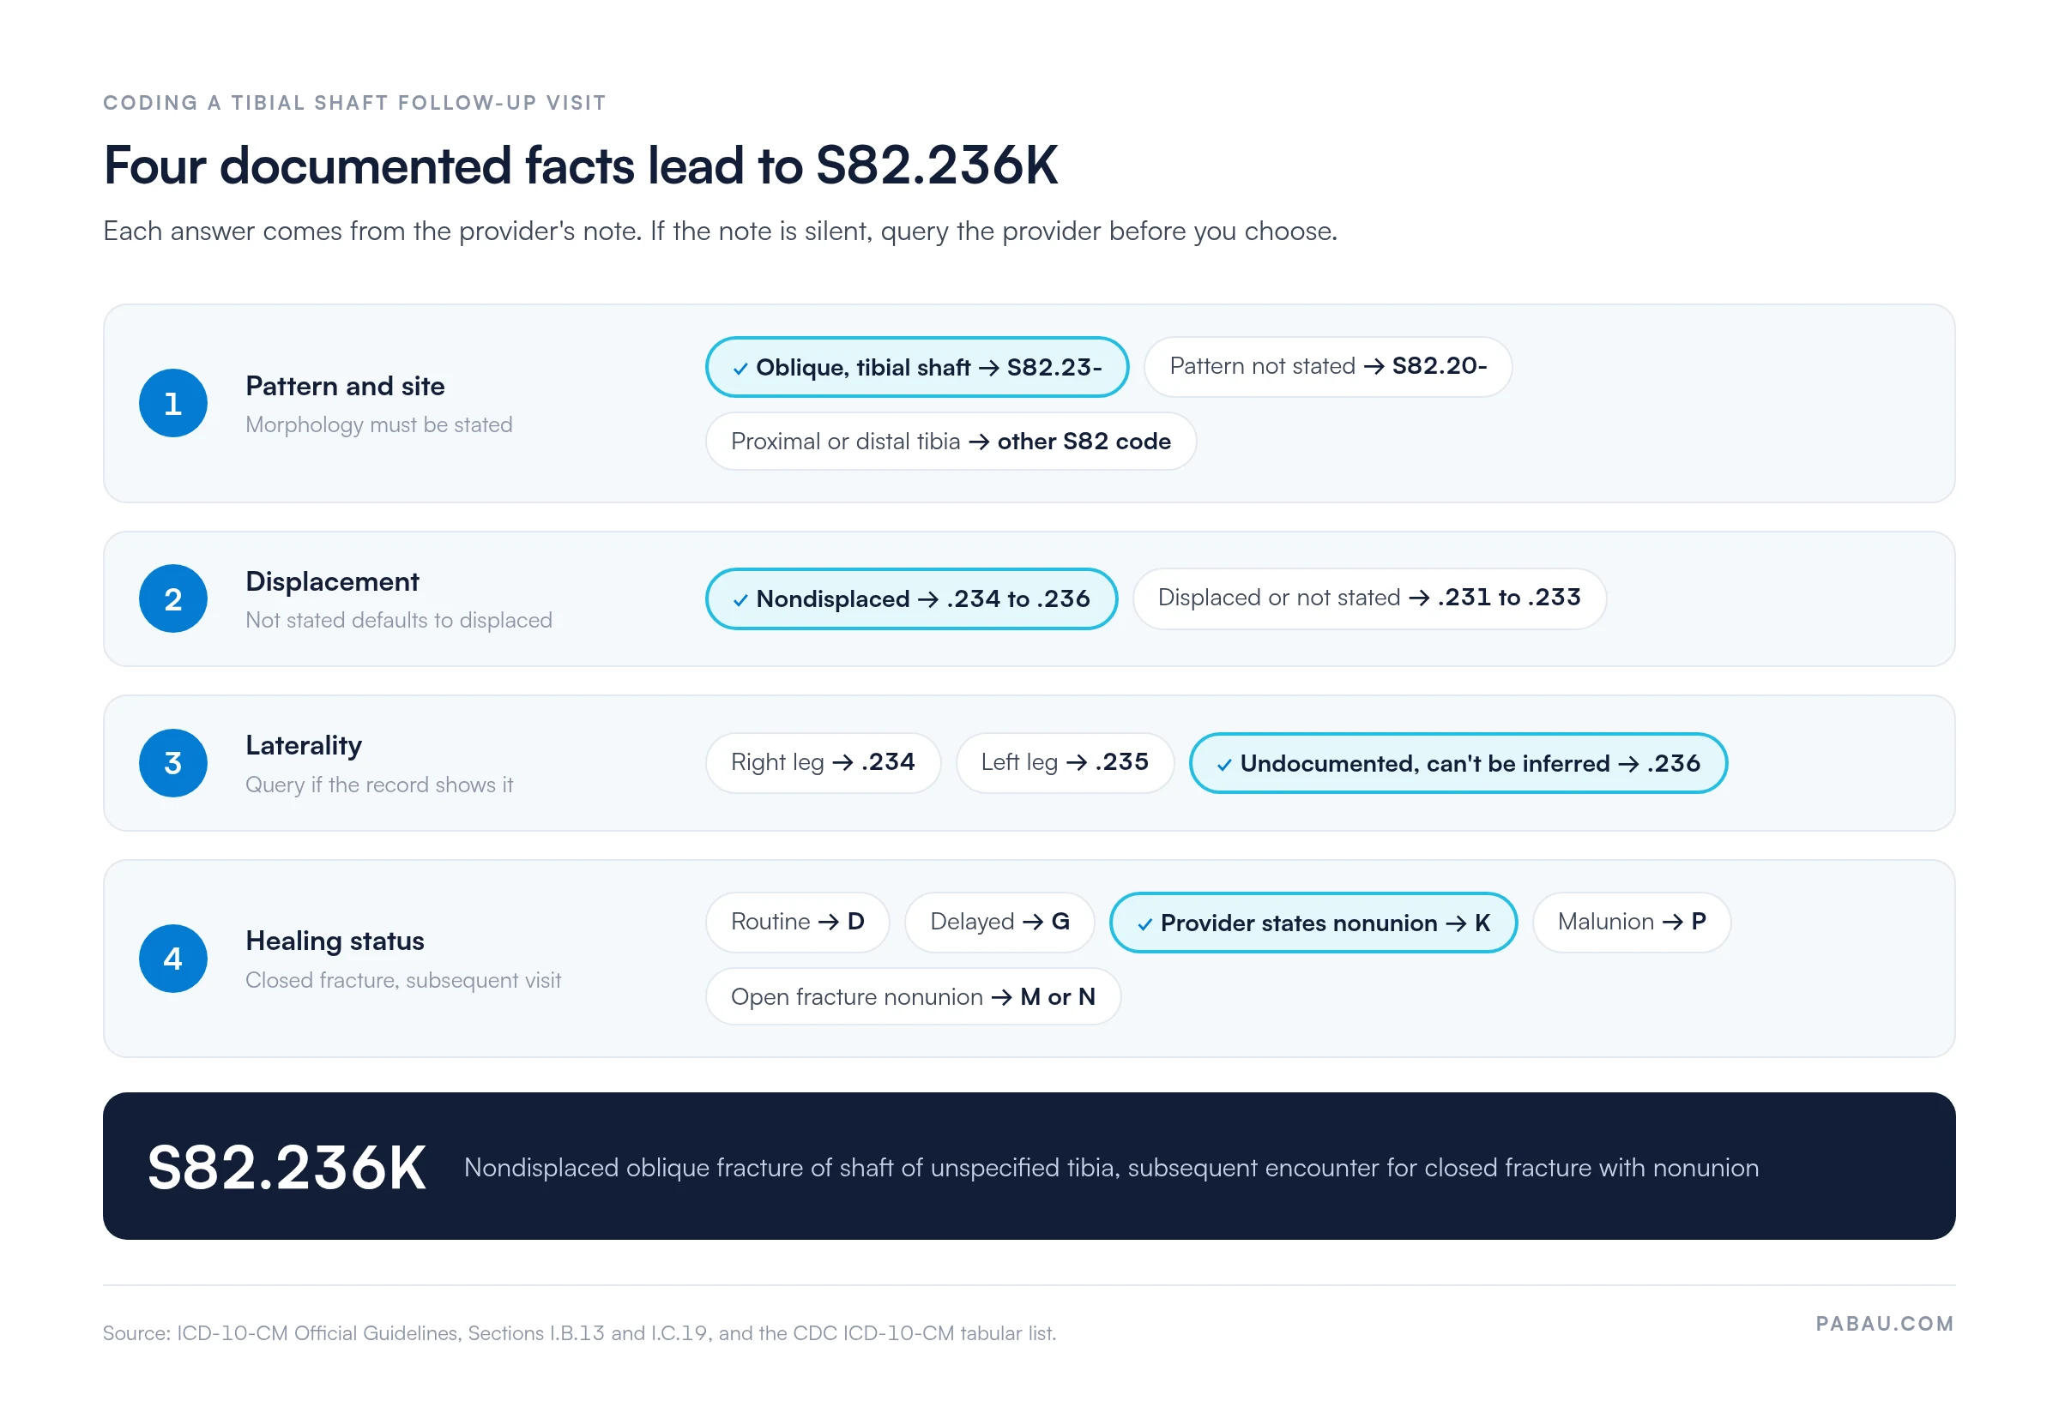Image resolution: width=2059 pixels, height=1425 pixels.
Task: Select the 'Oblique, tibial shaft → S82.23-' chip
Action: [916, 367]
